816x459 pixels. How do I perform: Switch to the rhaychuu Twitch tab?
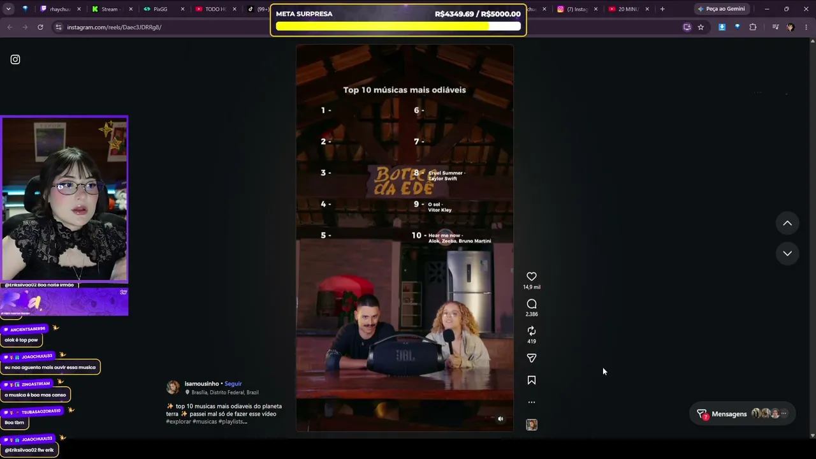(x=61, y=9)
